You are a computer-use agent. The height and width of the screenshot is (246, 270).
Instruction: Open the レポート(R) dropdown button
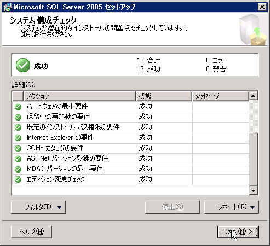point(232,207)
